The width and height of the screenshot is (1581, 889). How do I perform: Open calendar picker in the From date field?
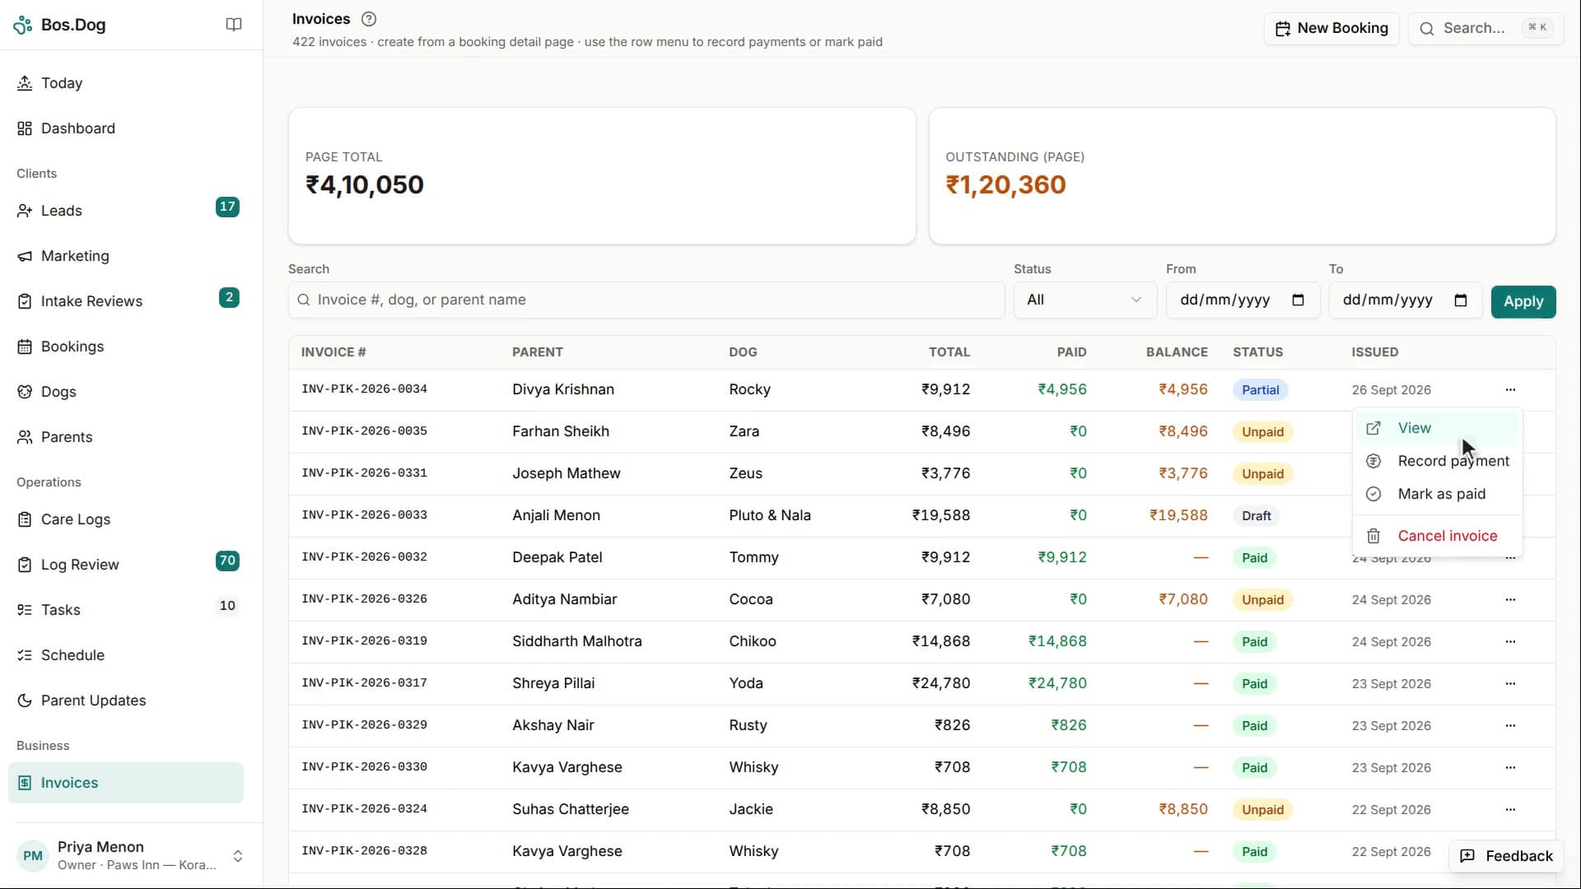pos(1299,300)
